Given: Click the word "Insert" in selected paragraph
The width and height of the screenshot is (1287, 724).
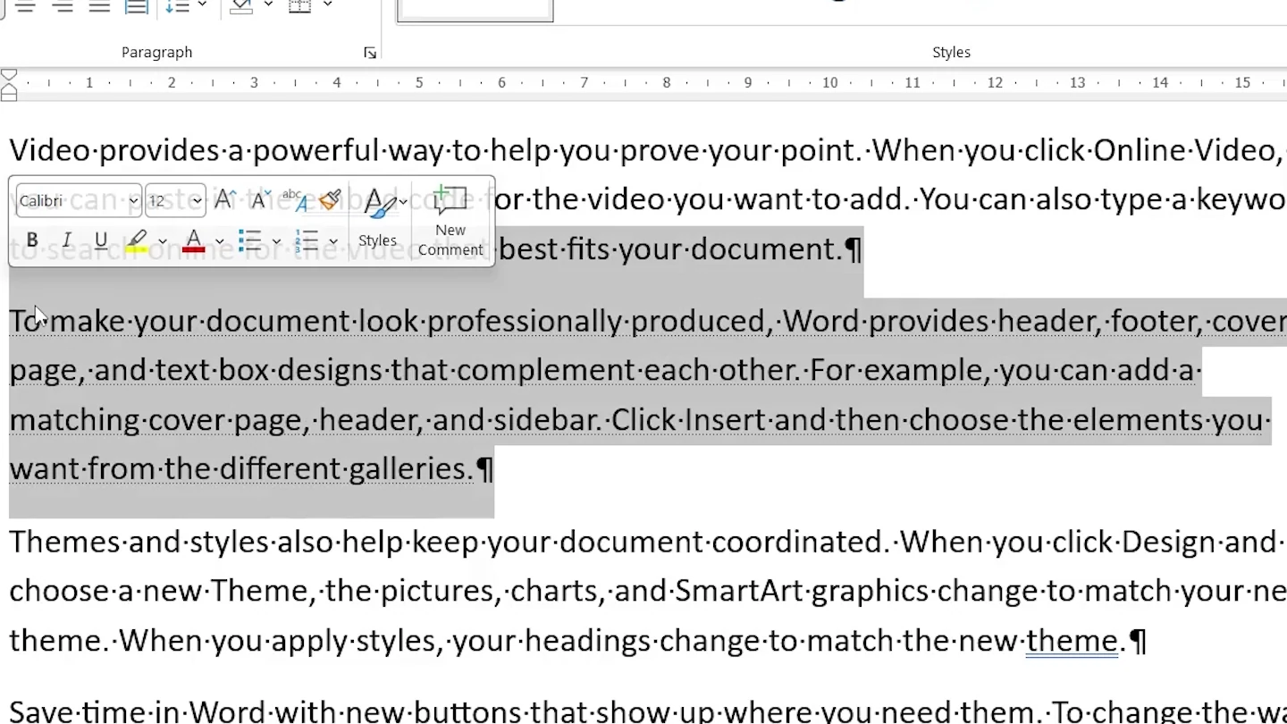Looking at the screenshot, I should click(x=726, y=420).
